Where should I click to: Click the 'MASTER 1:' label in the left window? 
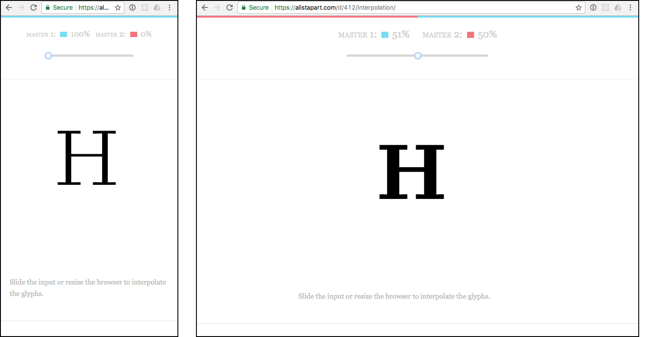[41, 35]
